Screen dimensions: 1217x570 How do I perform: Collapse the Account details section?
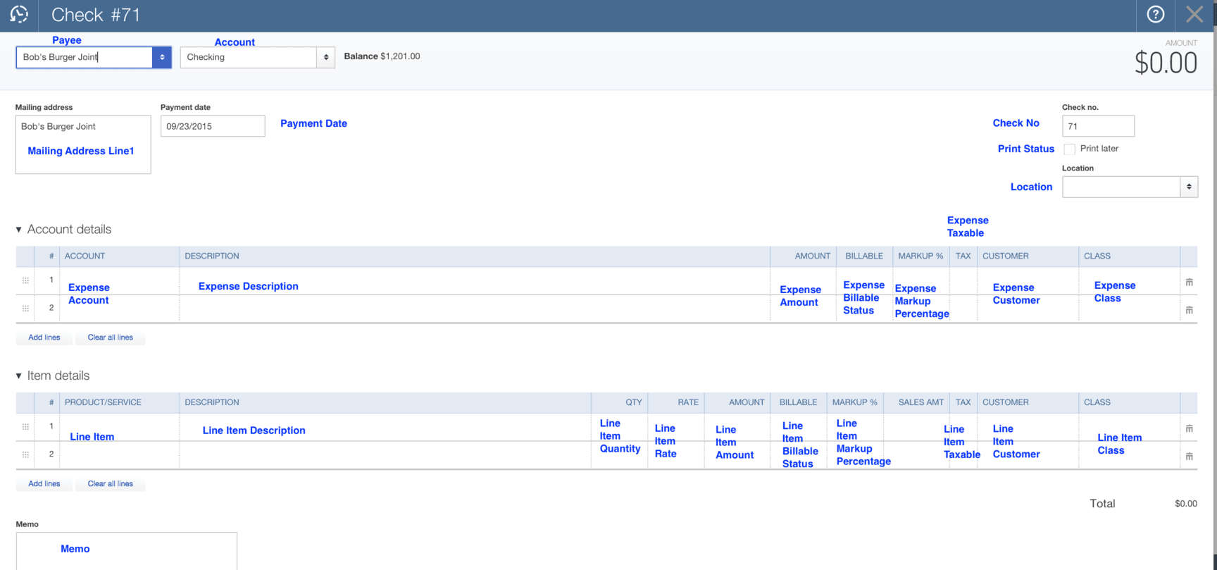pyautogui.click(x=19, y=230)
